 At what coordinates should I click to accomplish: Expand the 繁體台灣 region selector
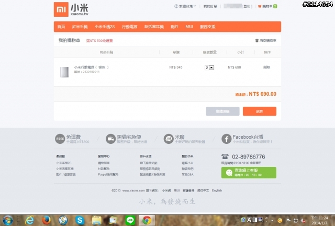click(x=185, y=6)
